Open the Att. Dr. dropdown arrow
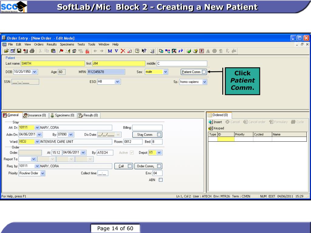The height and width of the screenshot is (233, 311). coord(37,127)
